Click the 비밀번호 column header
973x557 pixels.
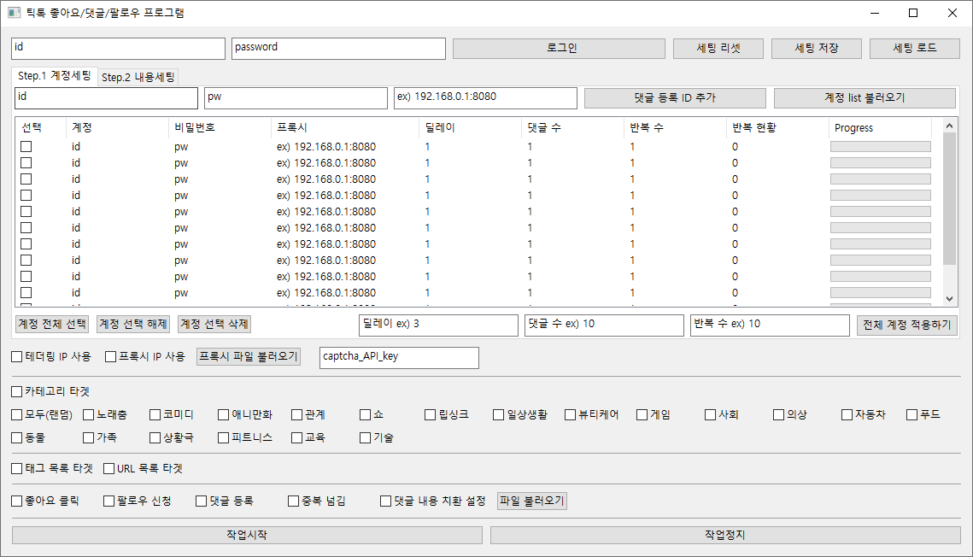coord(220,128)
